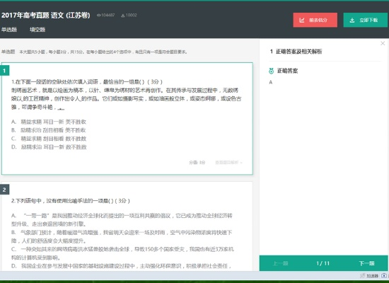Select question 2 option D about 我国企业
This screenshot has width=389, height=283.
(x=122, y=266)
